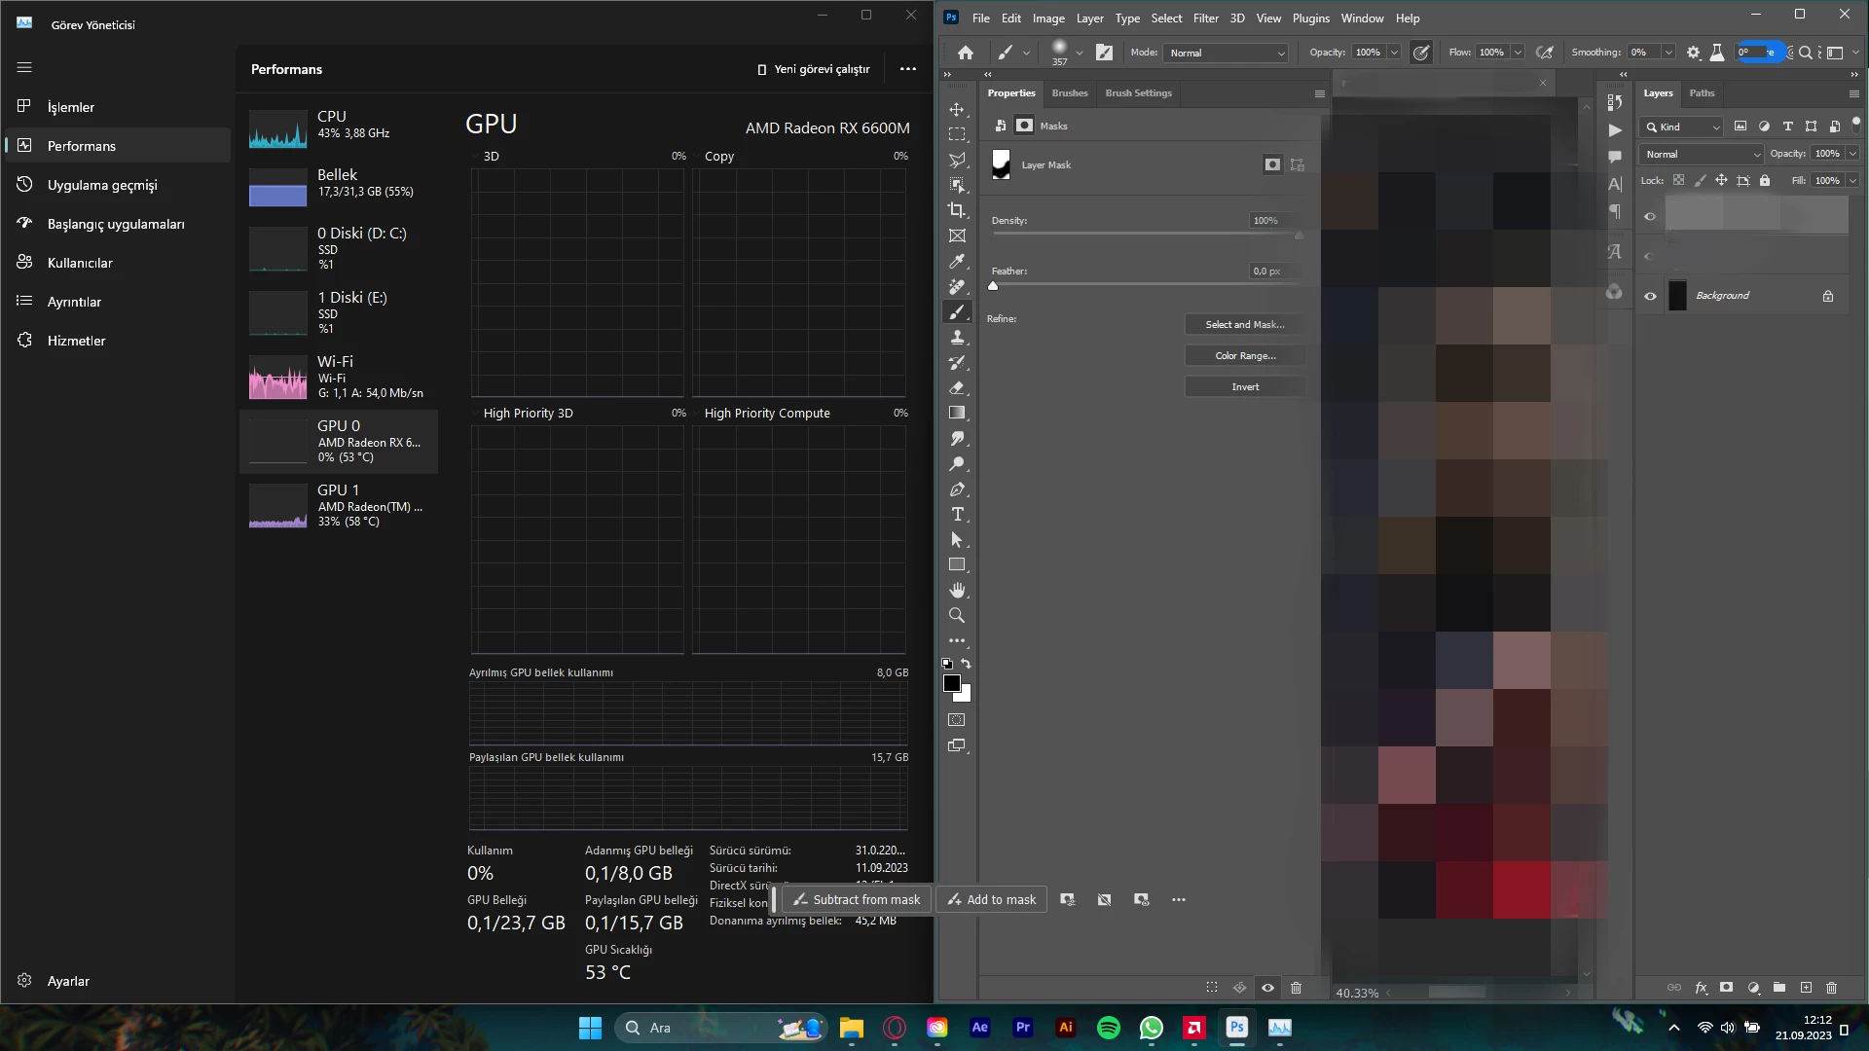Image resolution: width=1869 pixels, height=1051 pixels.
Task: Toggle visibility of the top masked layer
Action: (x=1650, y=216)
